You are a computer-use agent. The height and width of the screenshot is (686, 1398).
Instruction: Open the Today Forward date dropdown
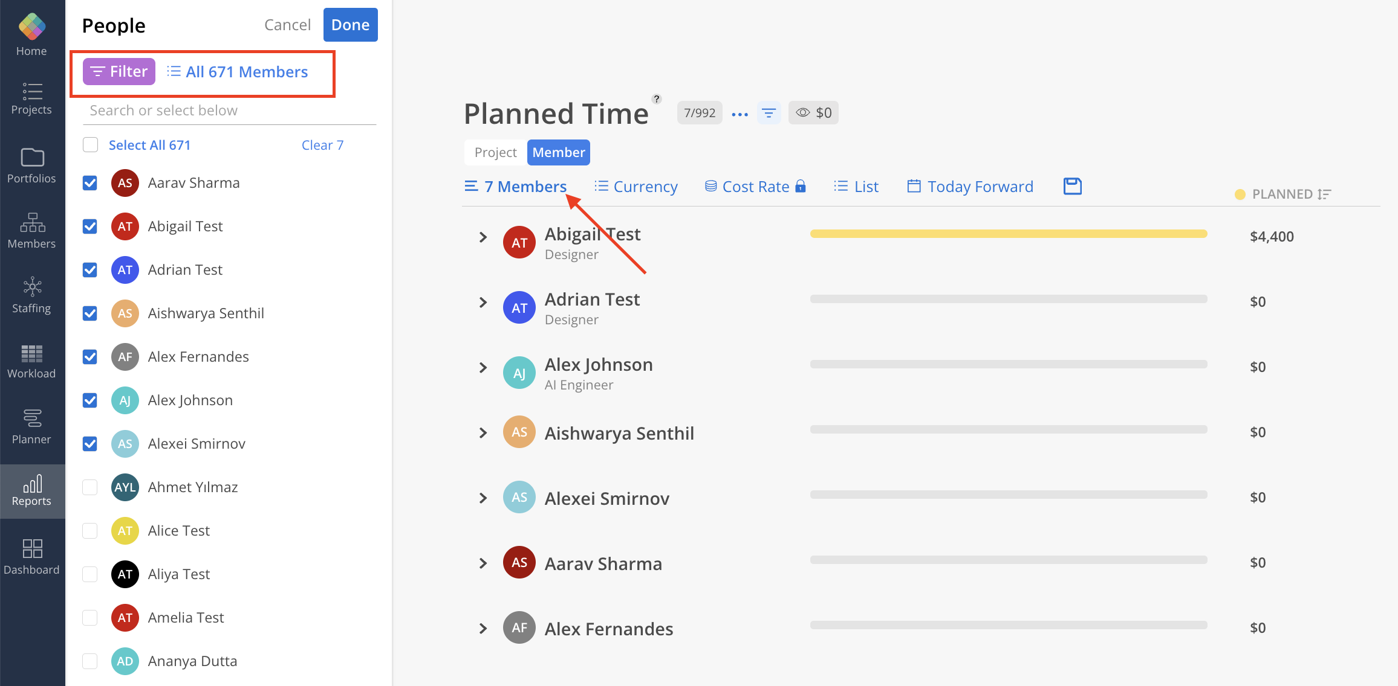[x=970, y=187]
